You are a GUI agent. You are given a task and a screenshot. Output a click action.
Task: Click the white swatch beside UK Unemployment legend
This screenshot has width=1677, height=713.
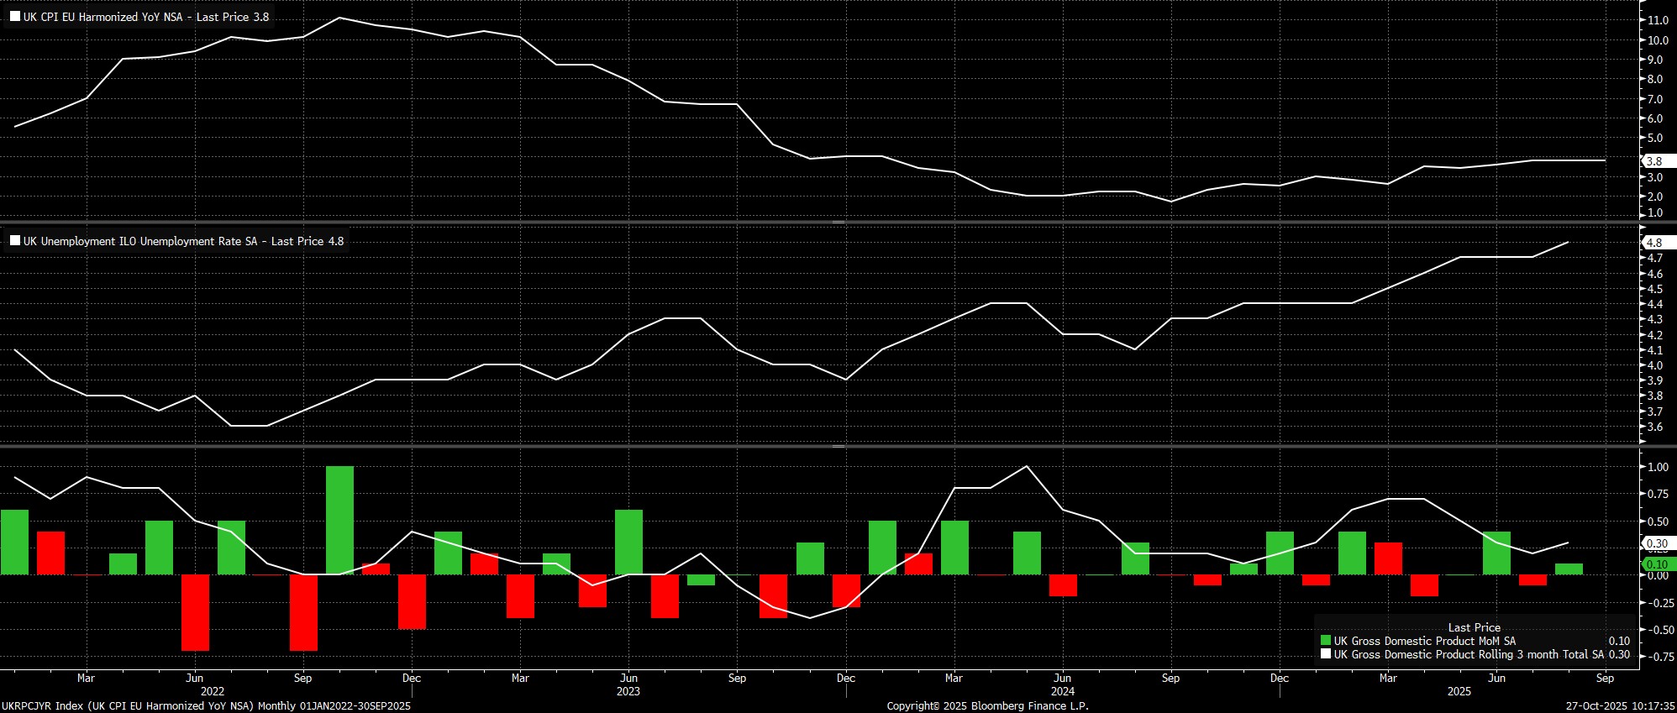[x=15, y=240]
